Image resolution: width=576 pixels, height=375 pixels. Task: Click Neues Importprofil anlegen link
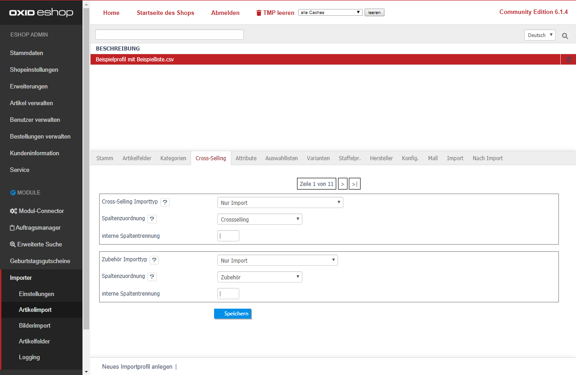pos(137,366)
